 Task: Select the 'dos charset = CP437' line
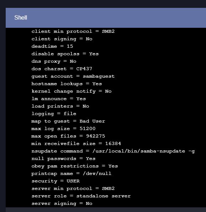click(62, 69)
